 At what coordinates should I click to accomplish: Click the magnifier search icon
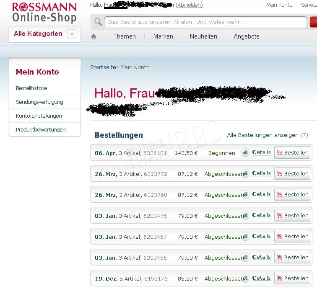98,22
